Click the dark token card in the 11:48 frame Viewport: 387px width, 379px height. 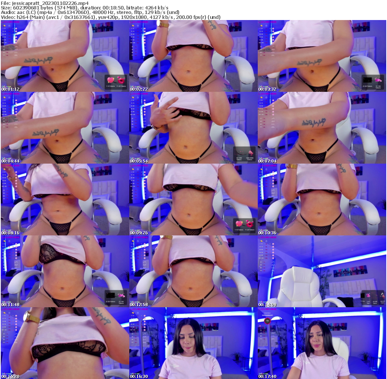110,295
